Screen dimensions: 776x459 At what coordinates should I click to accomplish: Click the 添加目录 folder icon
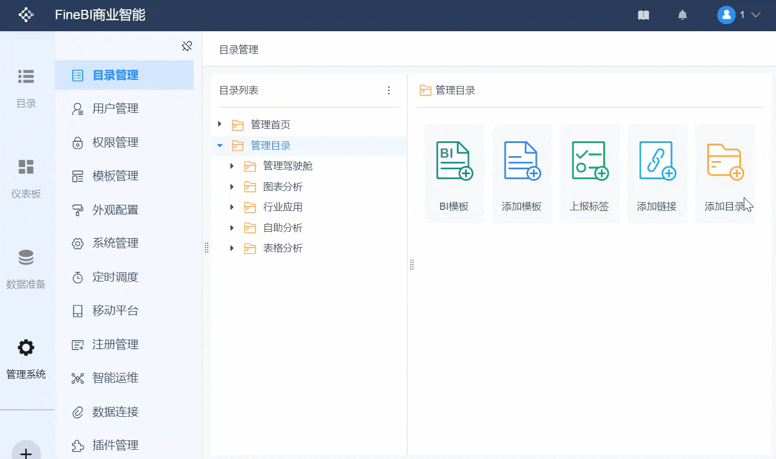725,160
